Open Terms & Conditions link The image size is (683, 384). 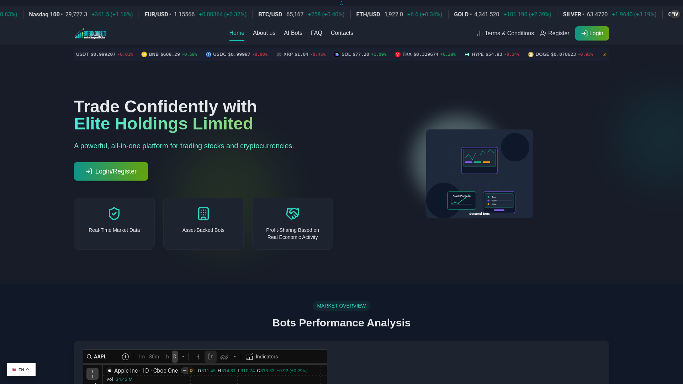pyautogui.click(x=505, y=33)
